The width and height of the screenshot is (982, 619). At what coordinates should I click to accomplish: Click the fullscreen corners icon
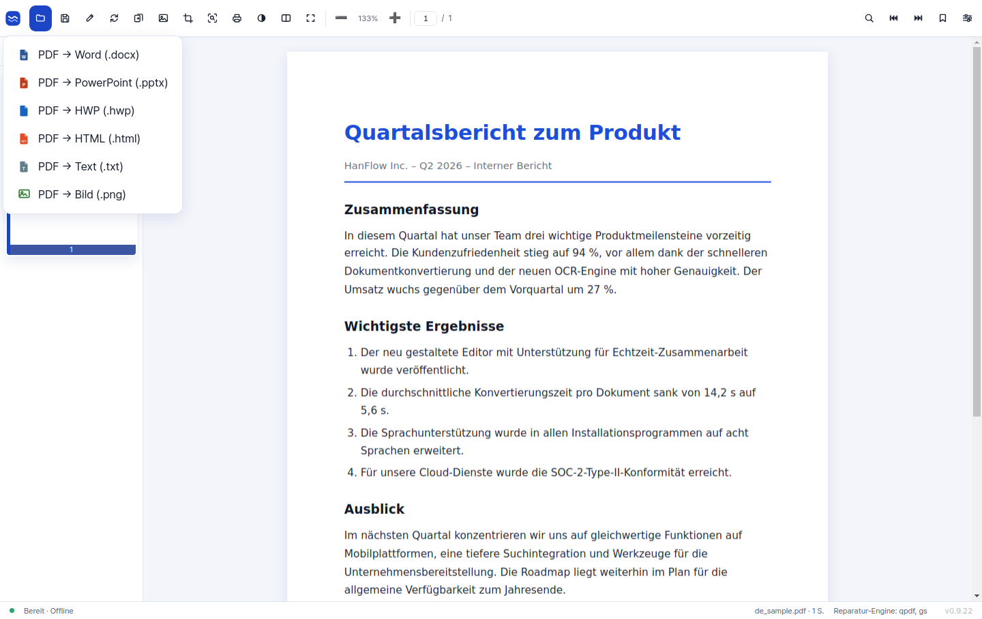click(310, 18)
